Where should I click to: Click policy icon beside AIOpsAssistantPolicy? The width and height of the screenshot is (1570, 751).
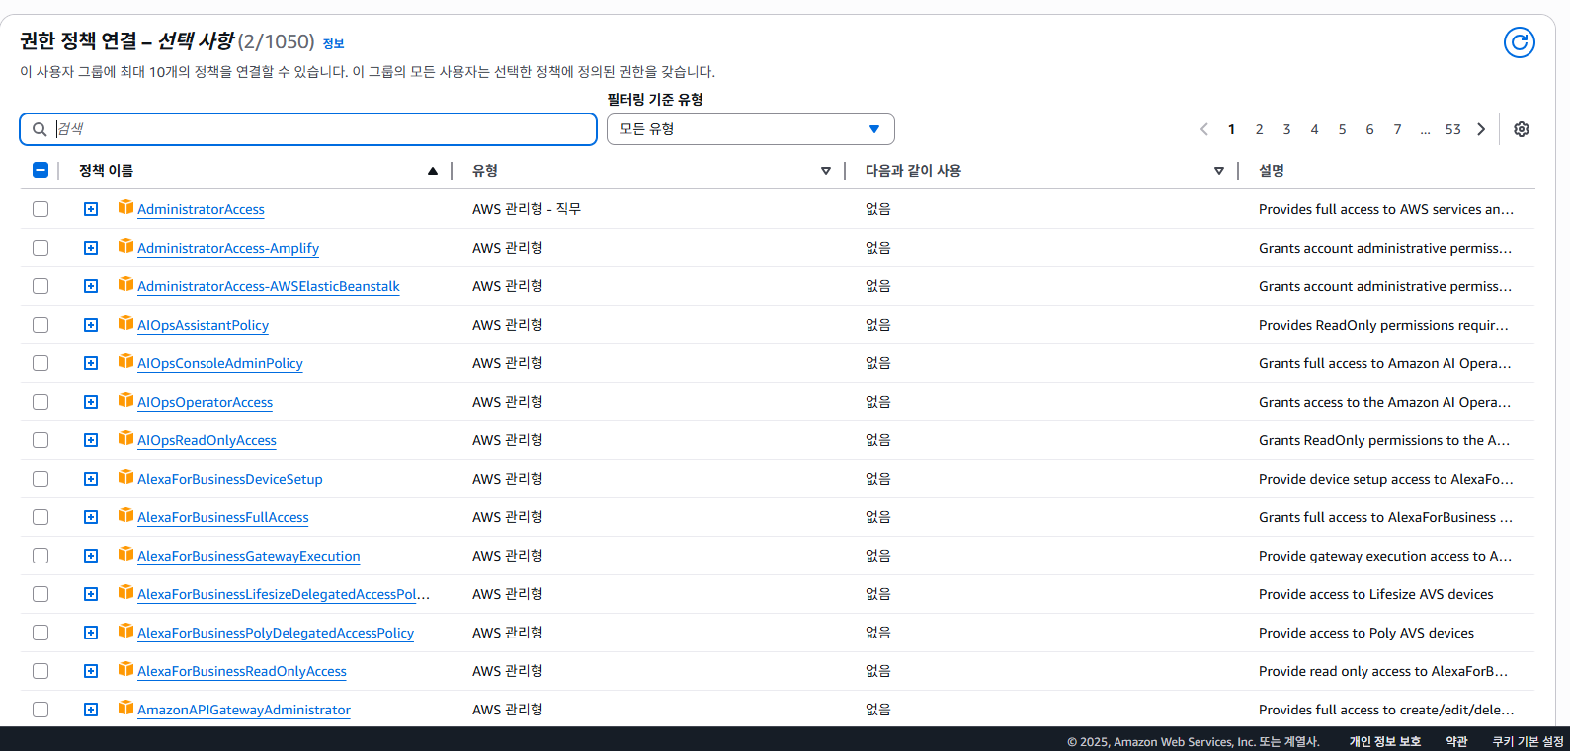[125, 323]
